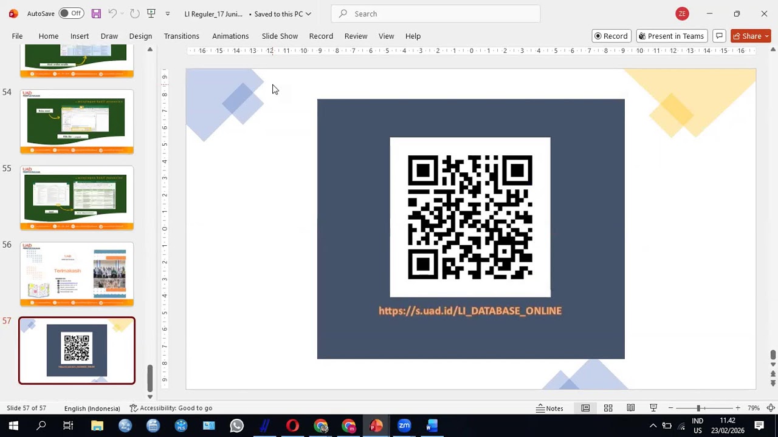778x437 pixels.
Task: Click the Share button
Action: [x=746, y=36]
